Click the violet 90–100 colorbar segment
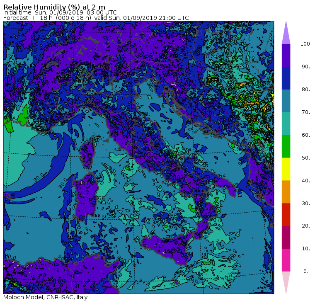Image resolution: width=315 pixels, height=303 pixels. [286, 55]
